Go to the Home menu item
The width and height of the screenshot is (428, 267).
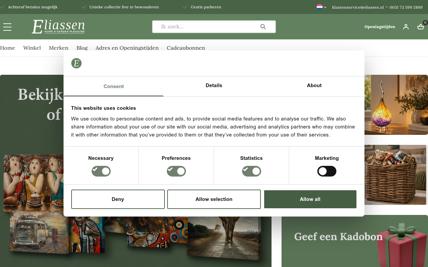[x=7, y=48]
